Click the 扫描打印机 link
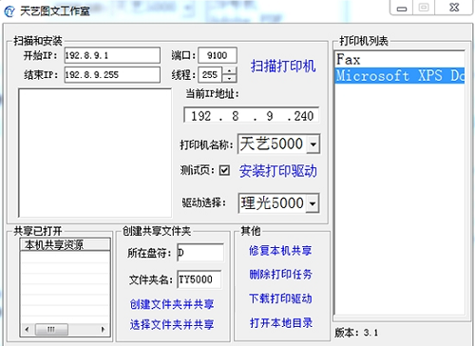 pyautogui.click(x=283, y=67)
